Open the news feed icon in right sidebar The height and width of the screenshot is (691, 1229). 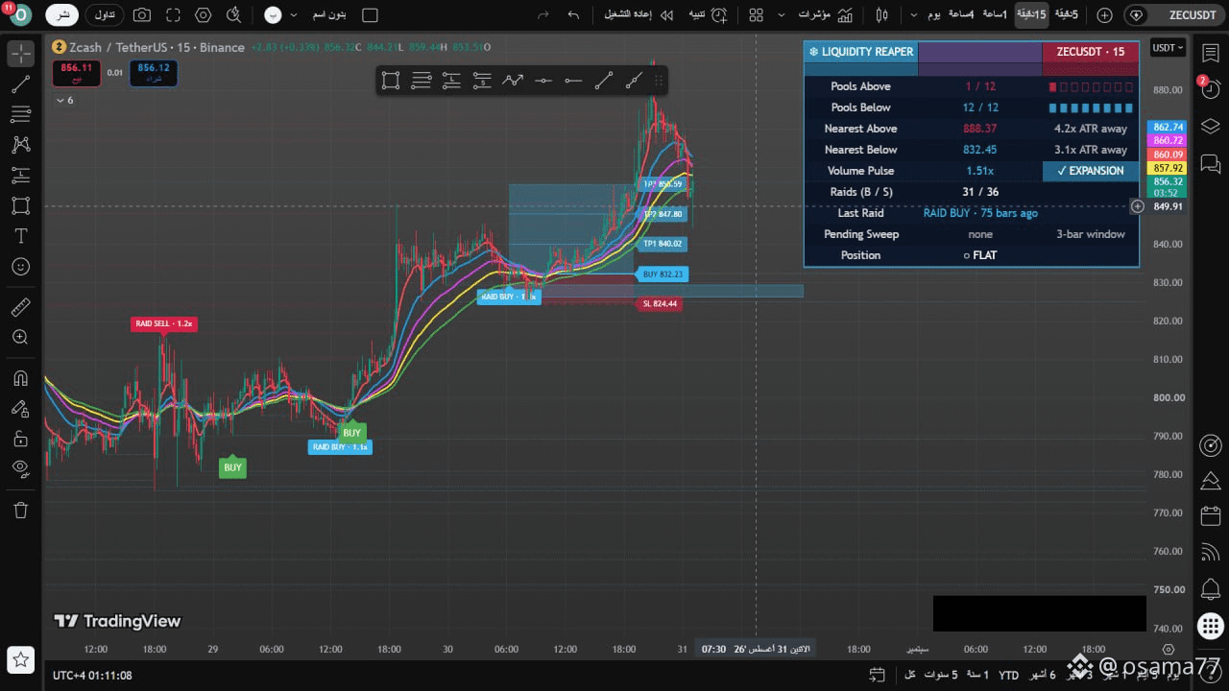point(1211,553)
